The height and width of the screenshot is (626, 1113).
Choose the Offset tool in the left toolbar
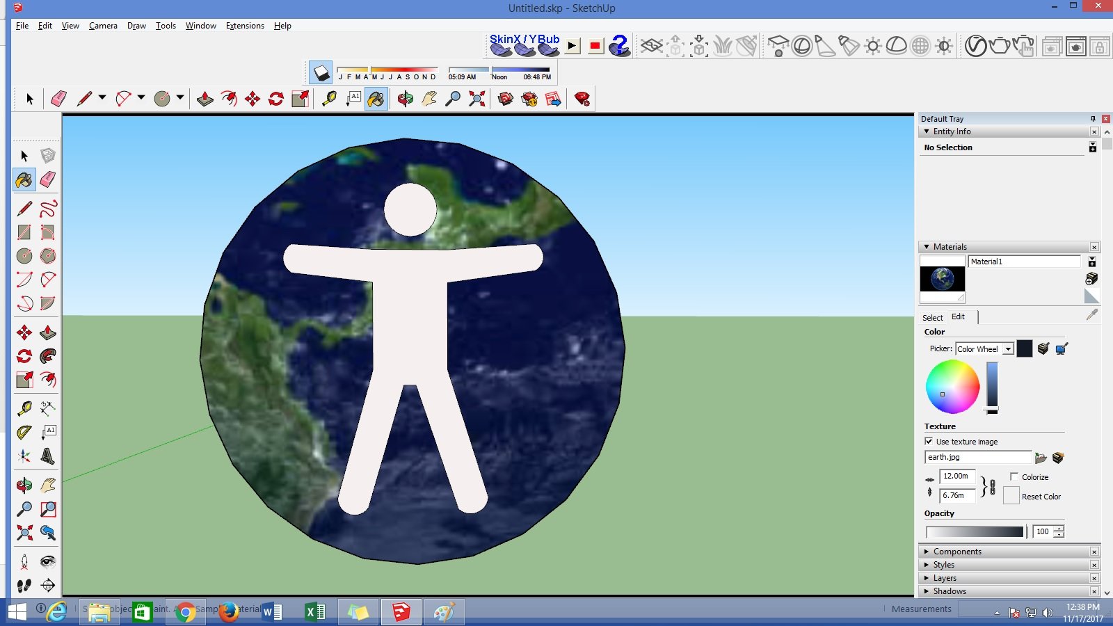click(x=48, y=380)
